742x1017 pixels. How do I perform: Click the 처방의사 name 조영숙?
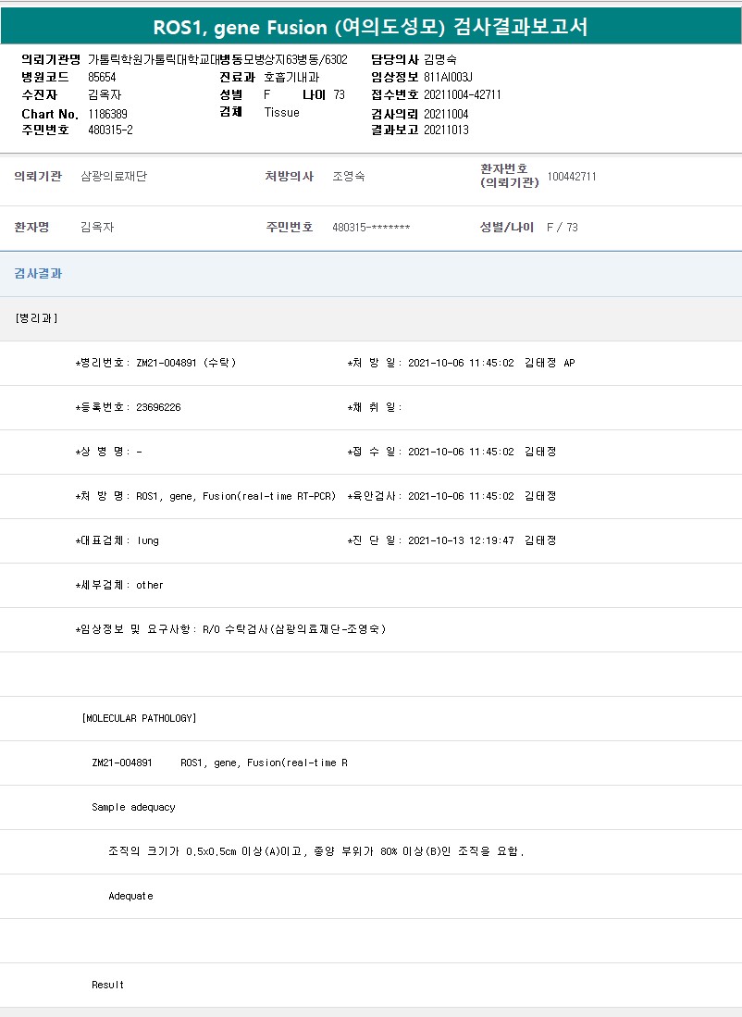pos(348,176)
